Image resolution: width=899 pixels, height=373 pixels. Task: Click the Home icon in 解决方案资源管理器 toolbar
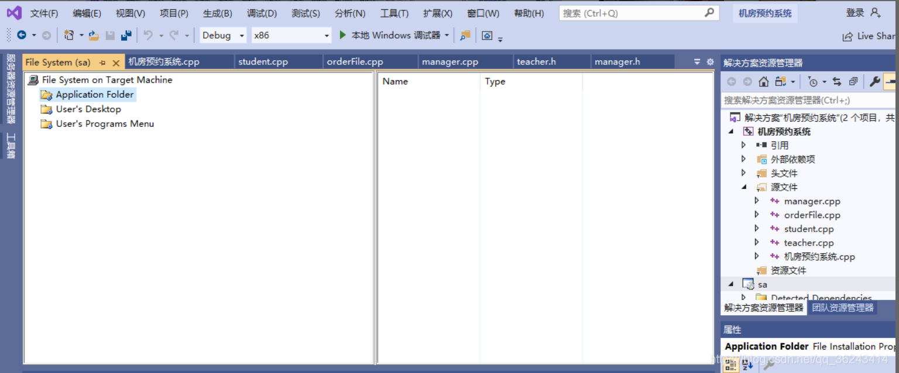pos(764,81)
